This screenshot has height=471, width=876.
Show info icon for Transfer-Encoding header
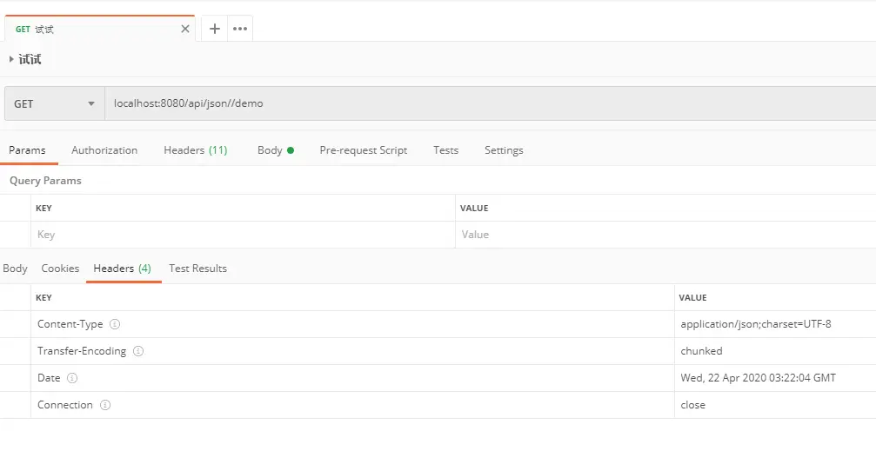(138, 351)
